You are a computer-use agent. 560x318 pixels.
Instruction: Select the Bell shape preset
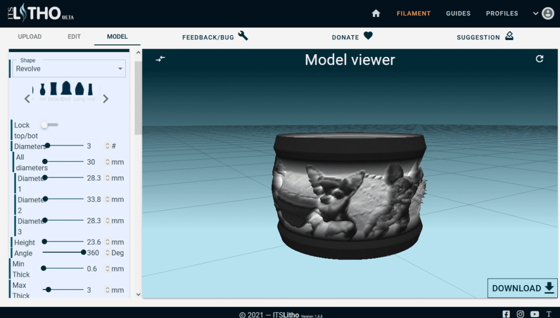coord(66,89)
